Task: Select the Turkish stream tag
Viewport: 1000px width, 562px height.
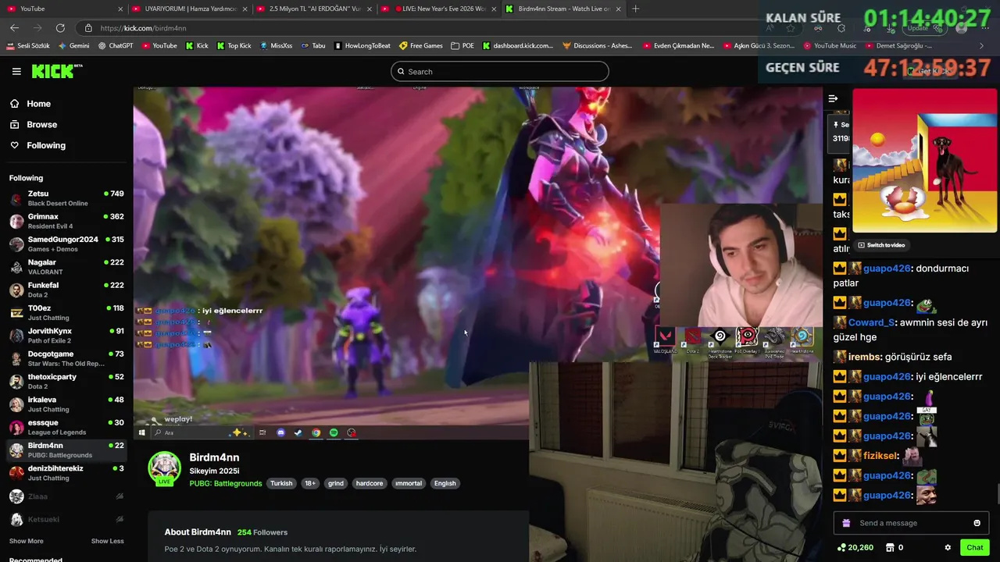Action: [281, 483]
